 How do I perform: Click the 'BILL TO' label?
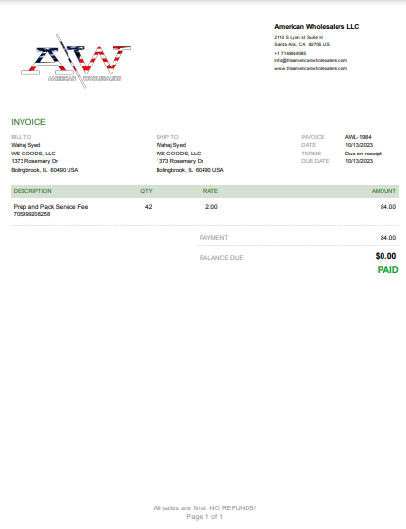point(22,137)
